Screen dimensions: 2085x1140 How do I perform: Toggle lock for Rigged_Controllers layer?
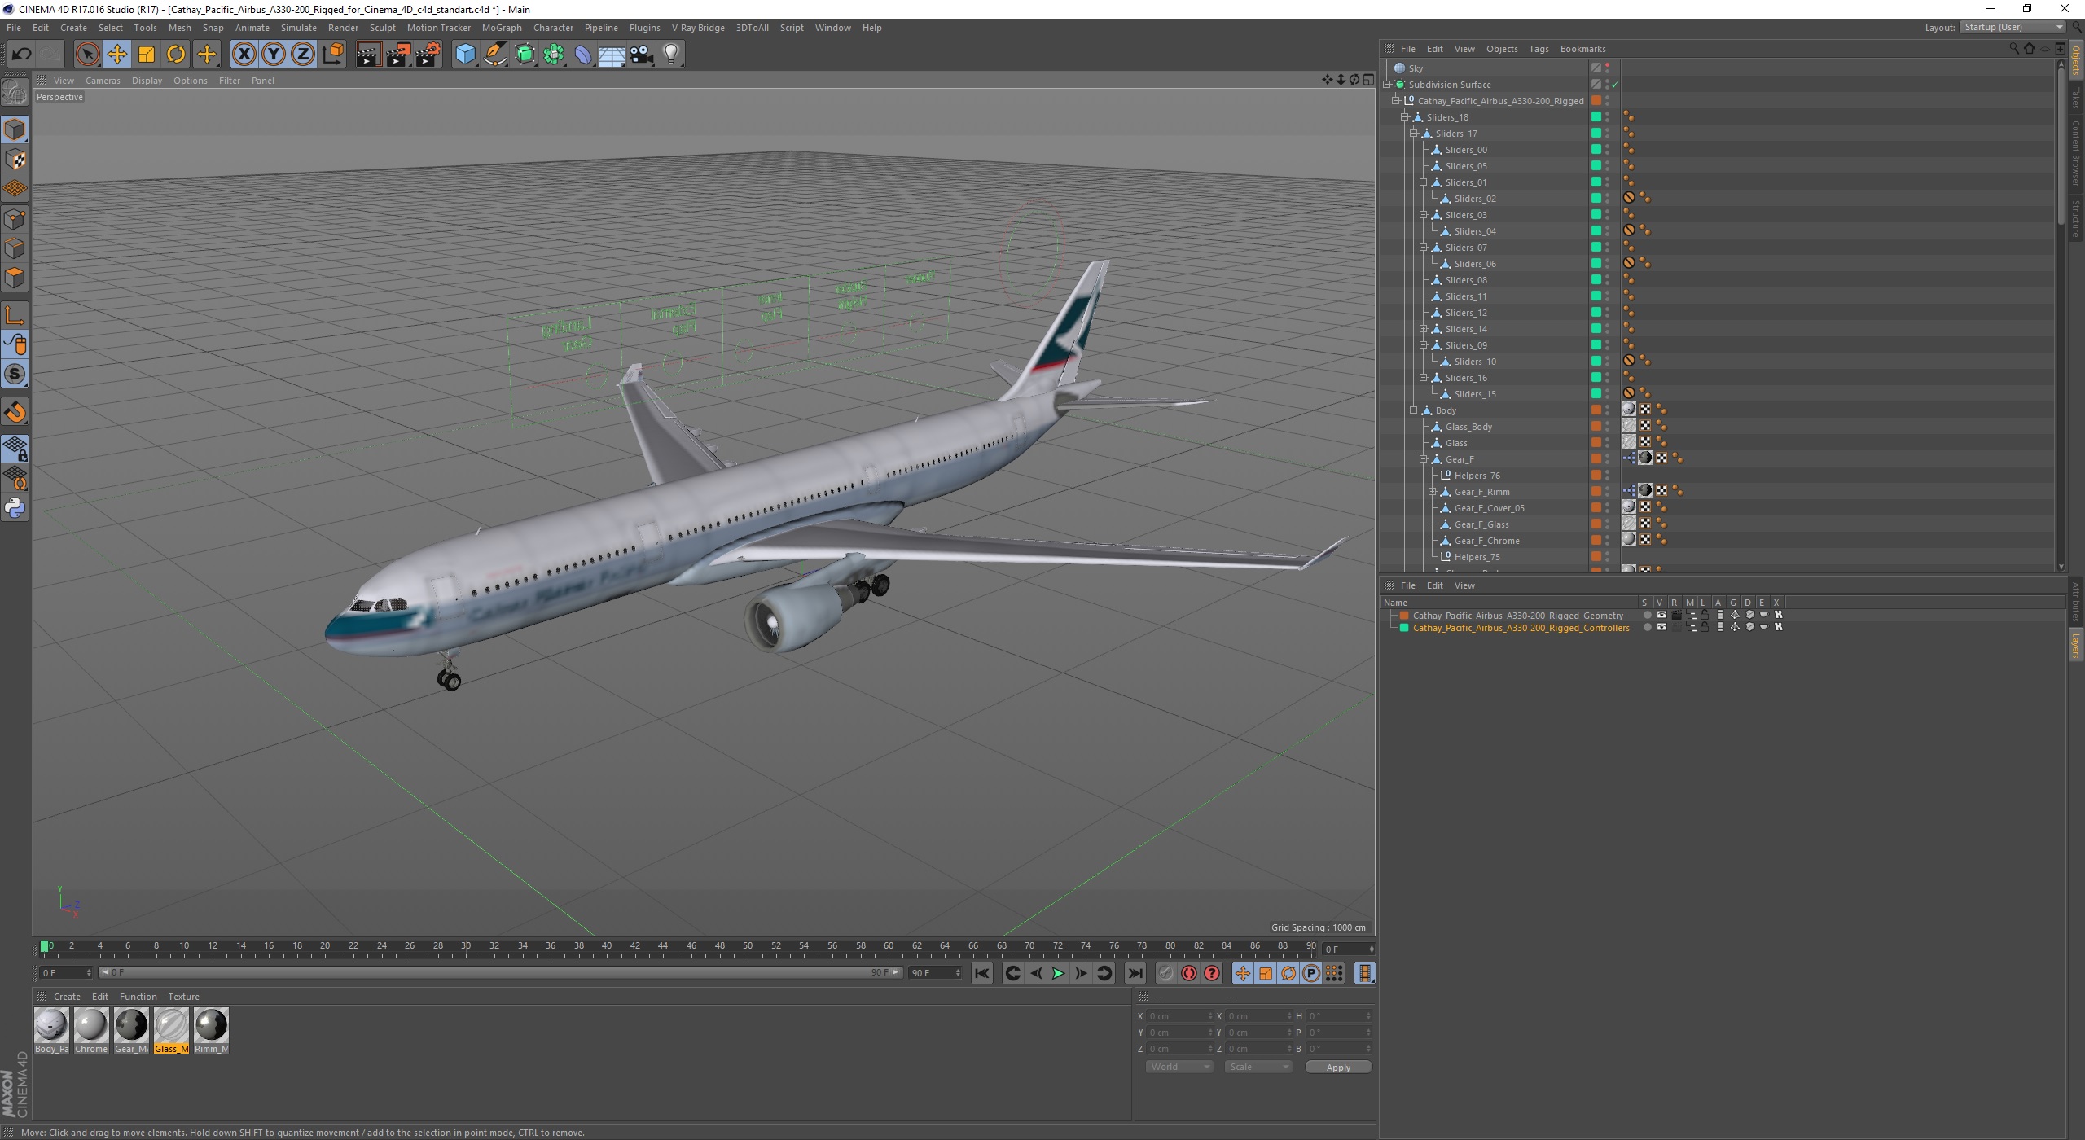[1705, 627]
